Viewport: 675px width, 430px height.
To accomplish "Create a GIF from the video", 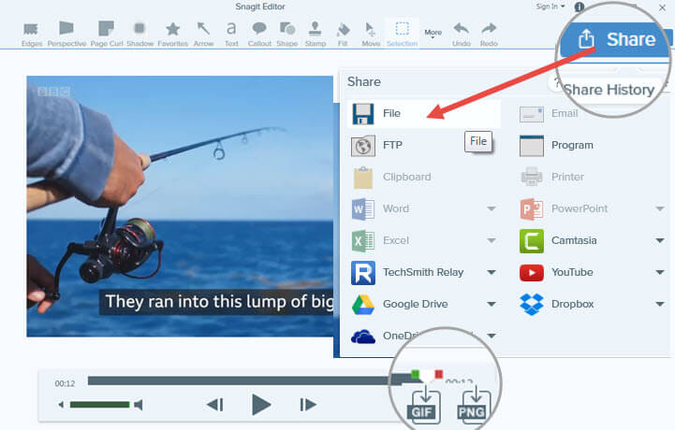I will pos(422,406).
